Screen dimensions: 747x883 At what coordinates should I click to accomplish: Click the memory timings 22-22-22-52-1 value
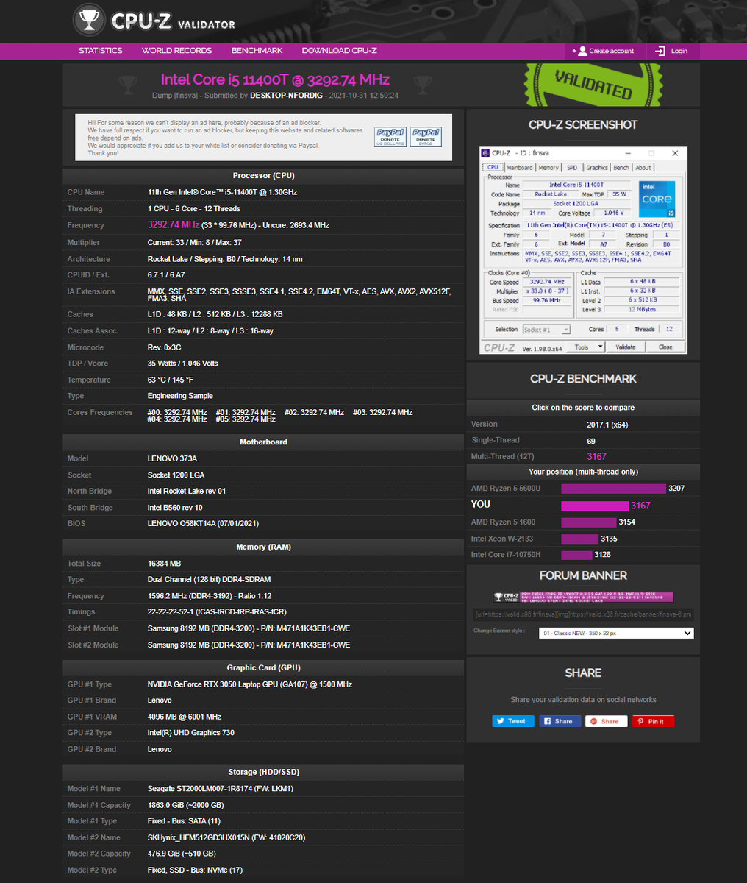(x=217, y=612)
